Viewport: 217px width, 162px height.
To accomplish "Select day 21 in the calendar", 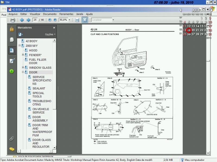I will (197, 30).
